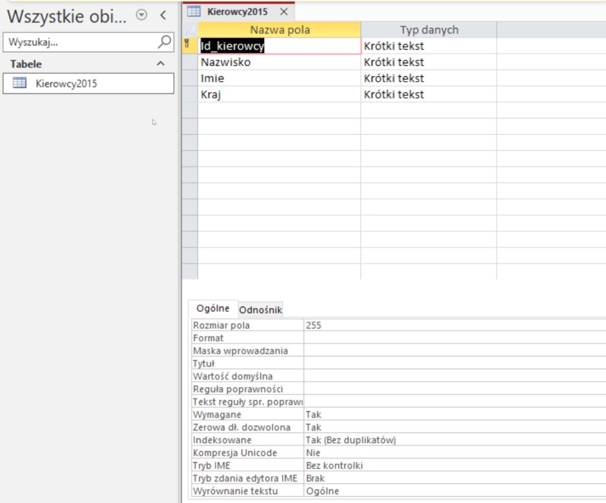Screen dimensions: 606x503
Task: Select the Ogólne properties tab
Action: point(213,308)
